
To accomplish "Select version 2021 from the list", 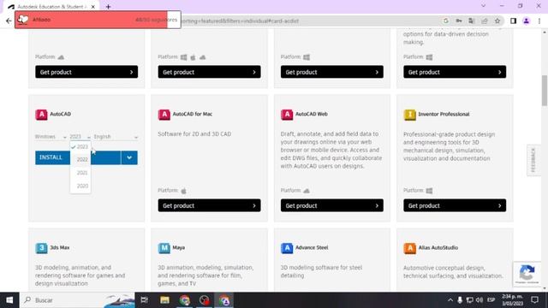I will click(80, 173).
